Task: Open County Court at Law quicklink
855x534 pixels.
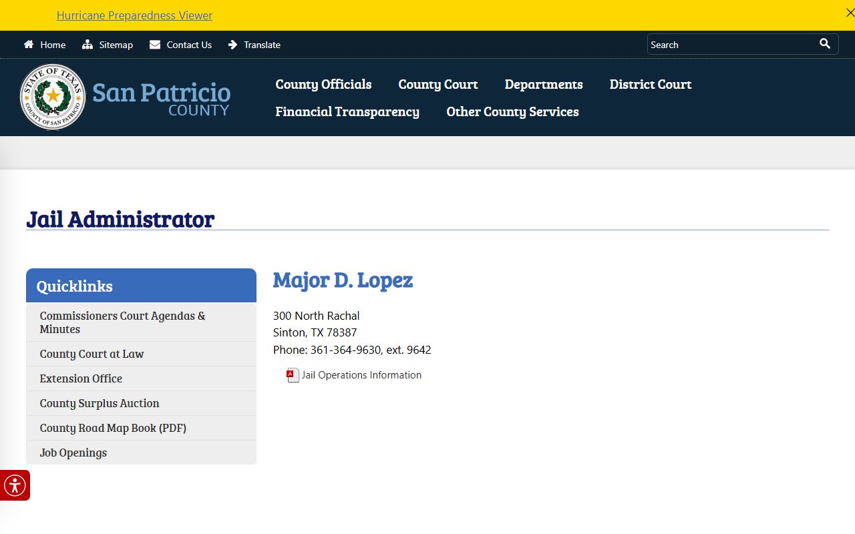Action: (141, 354)
